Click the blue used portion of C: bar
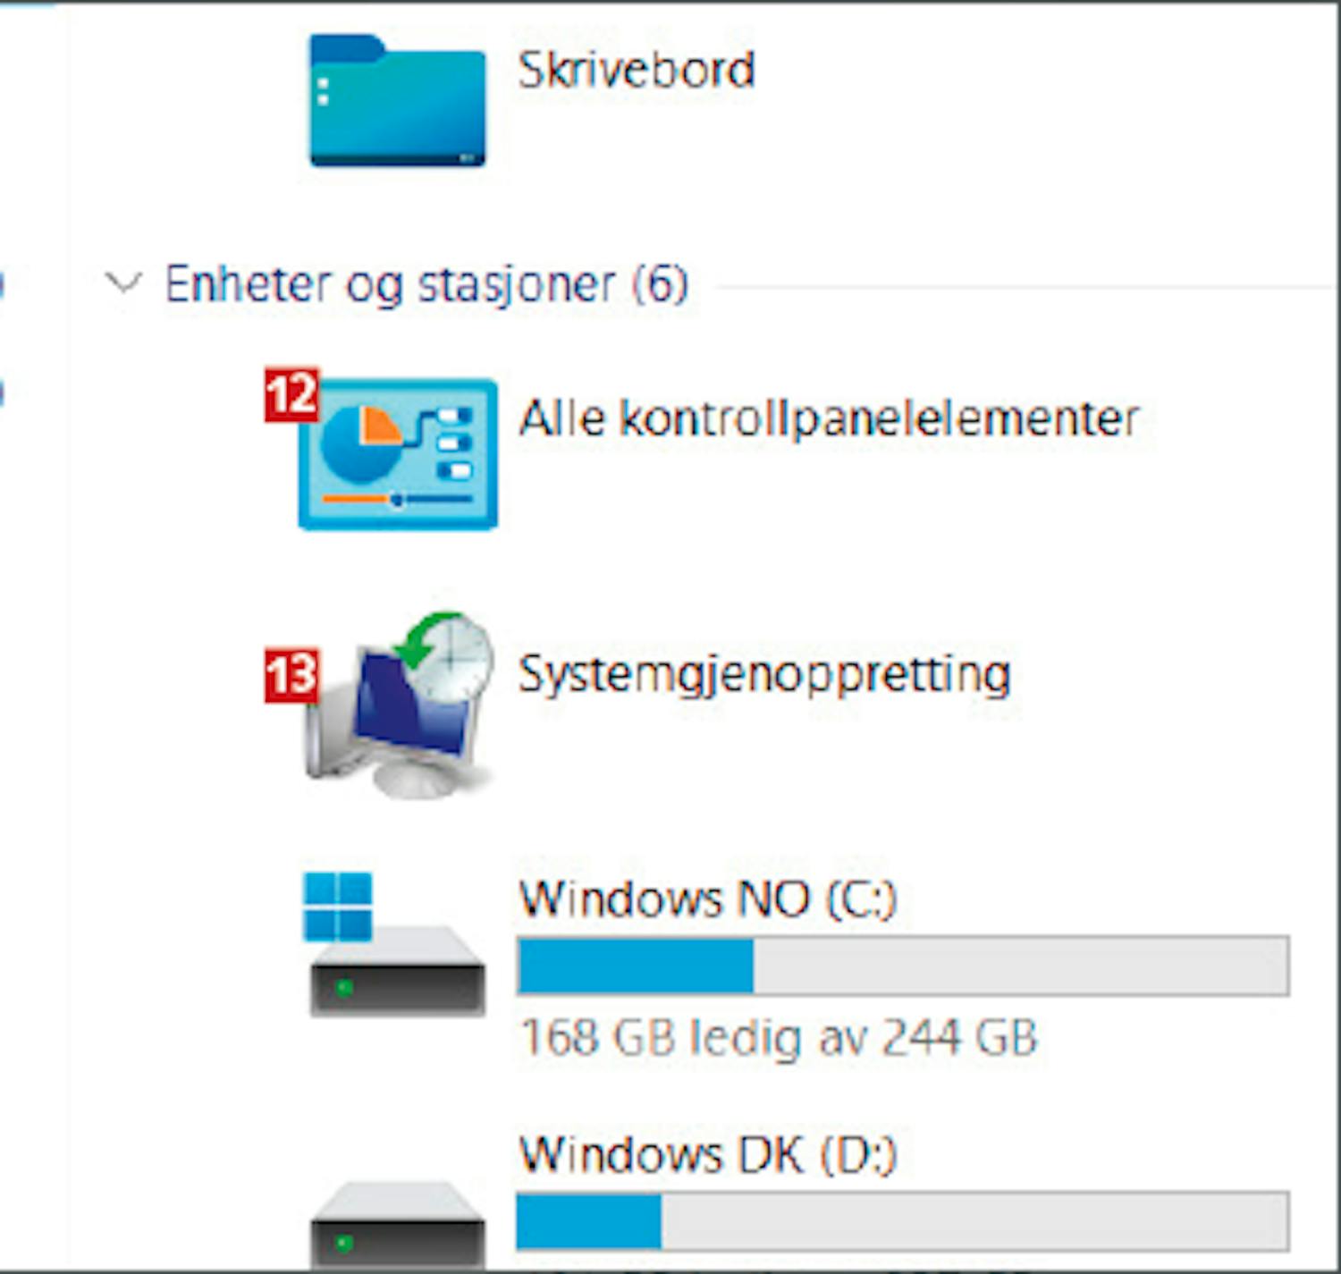The image size is (1341, 1274). coord(635,966)
